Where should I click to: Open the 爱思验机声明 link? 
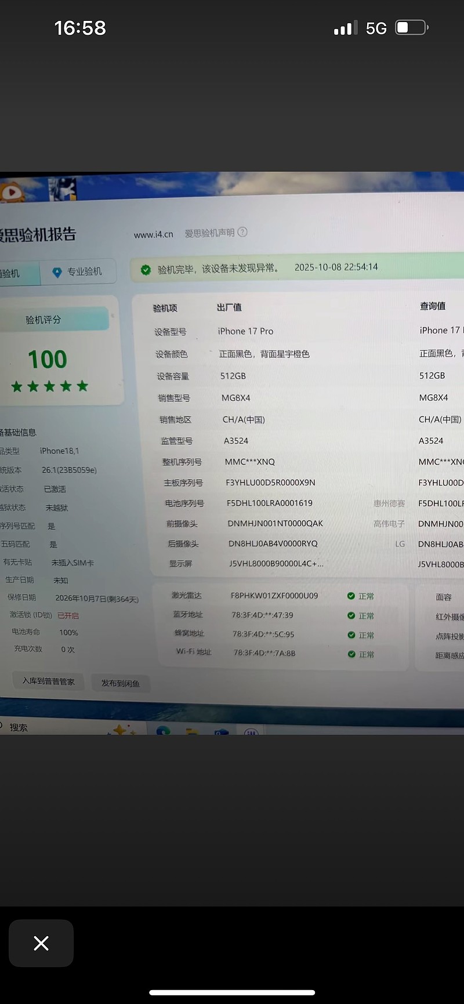[209, 233]
